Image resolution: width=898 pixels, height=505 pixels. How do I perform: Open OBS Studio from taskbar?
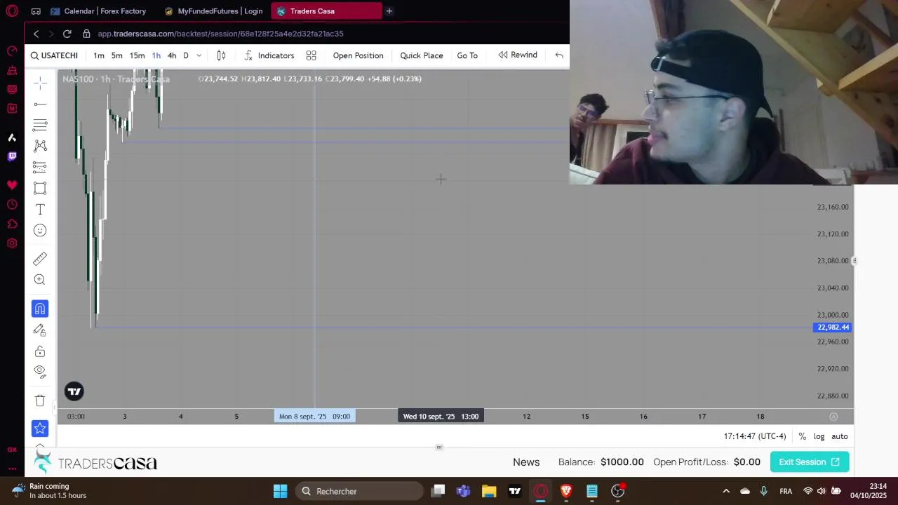click(x=617, y=491)
